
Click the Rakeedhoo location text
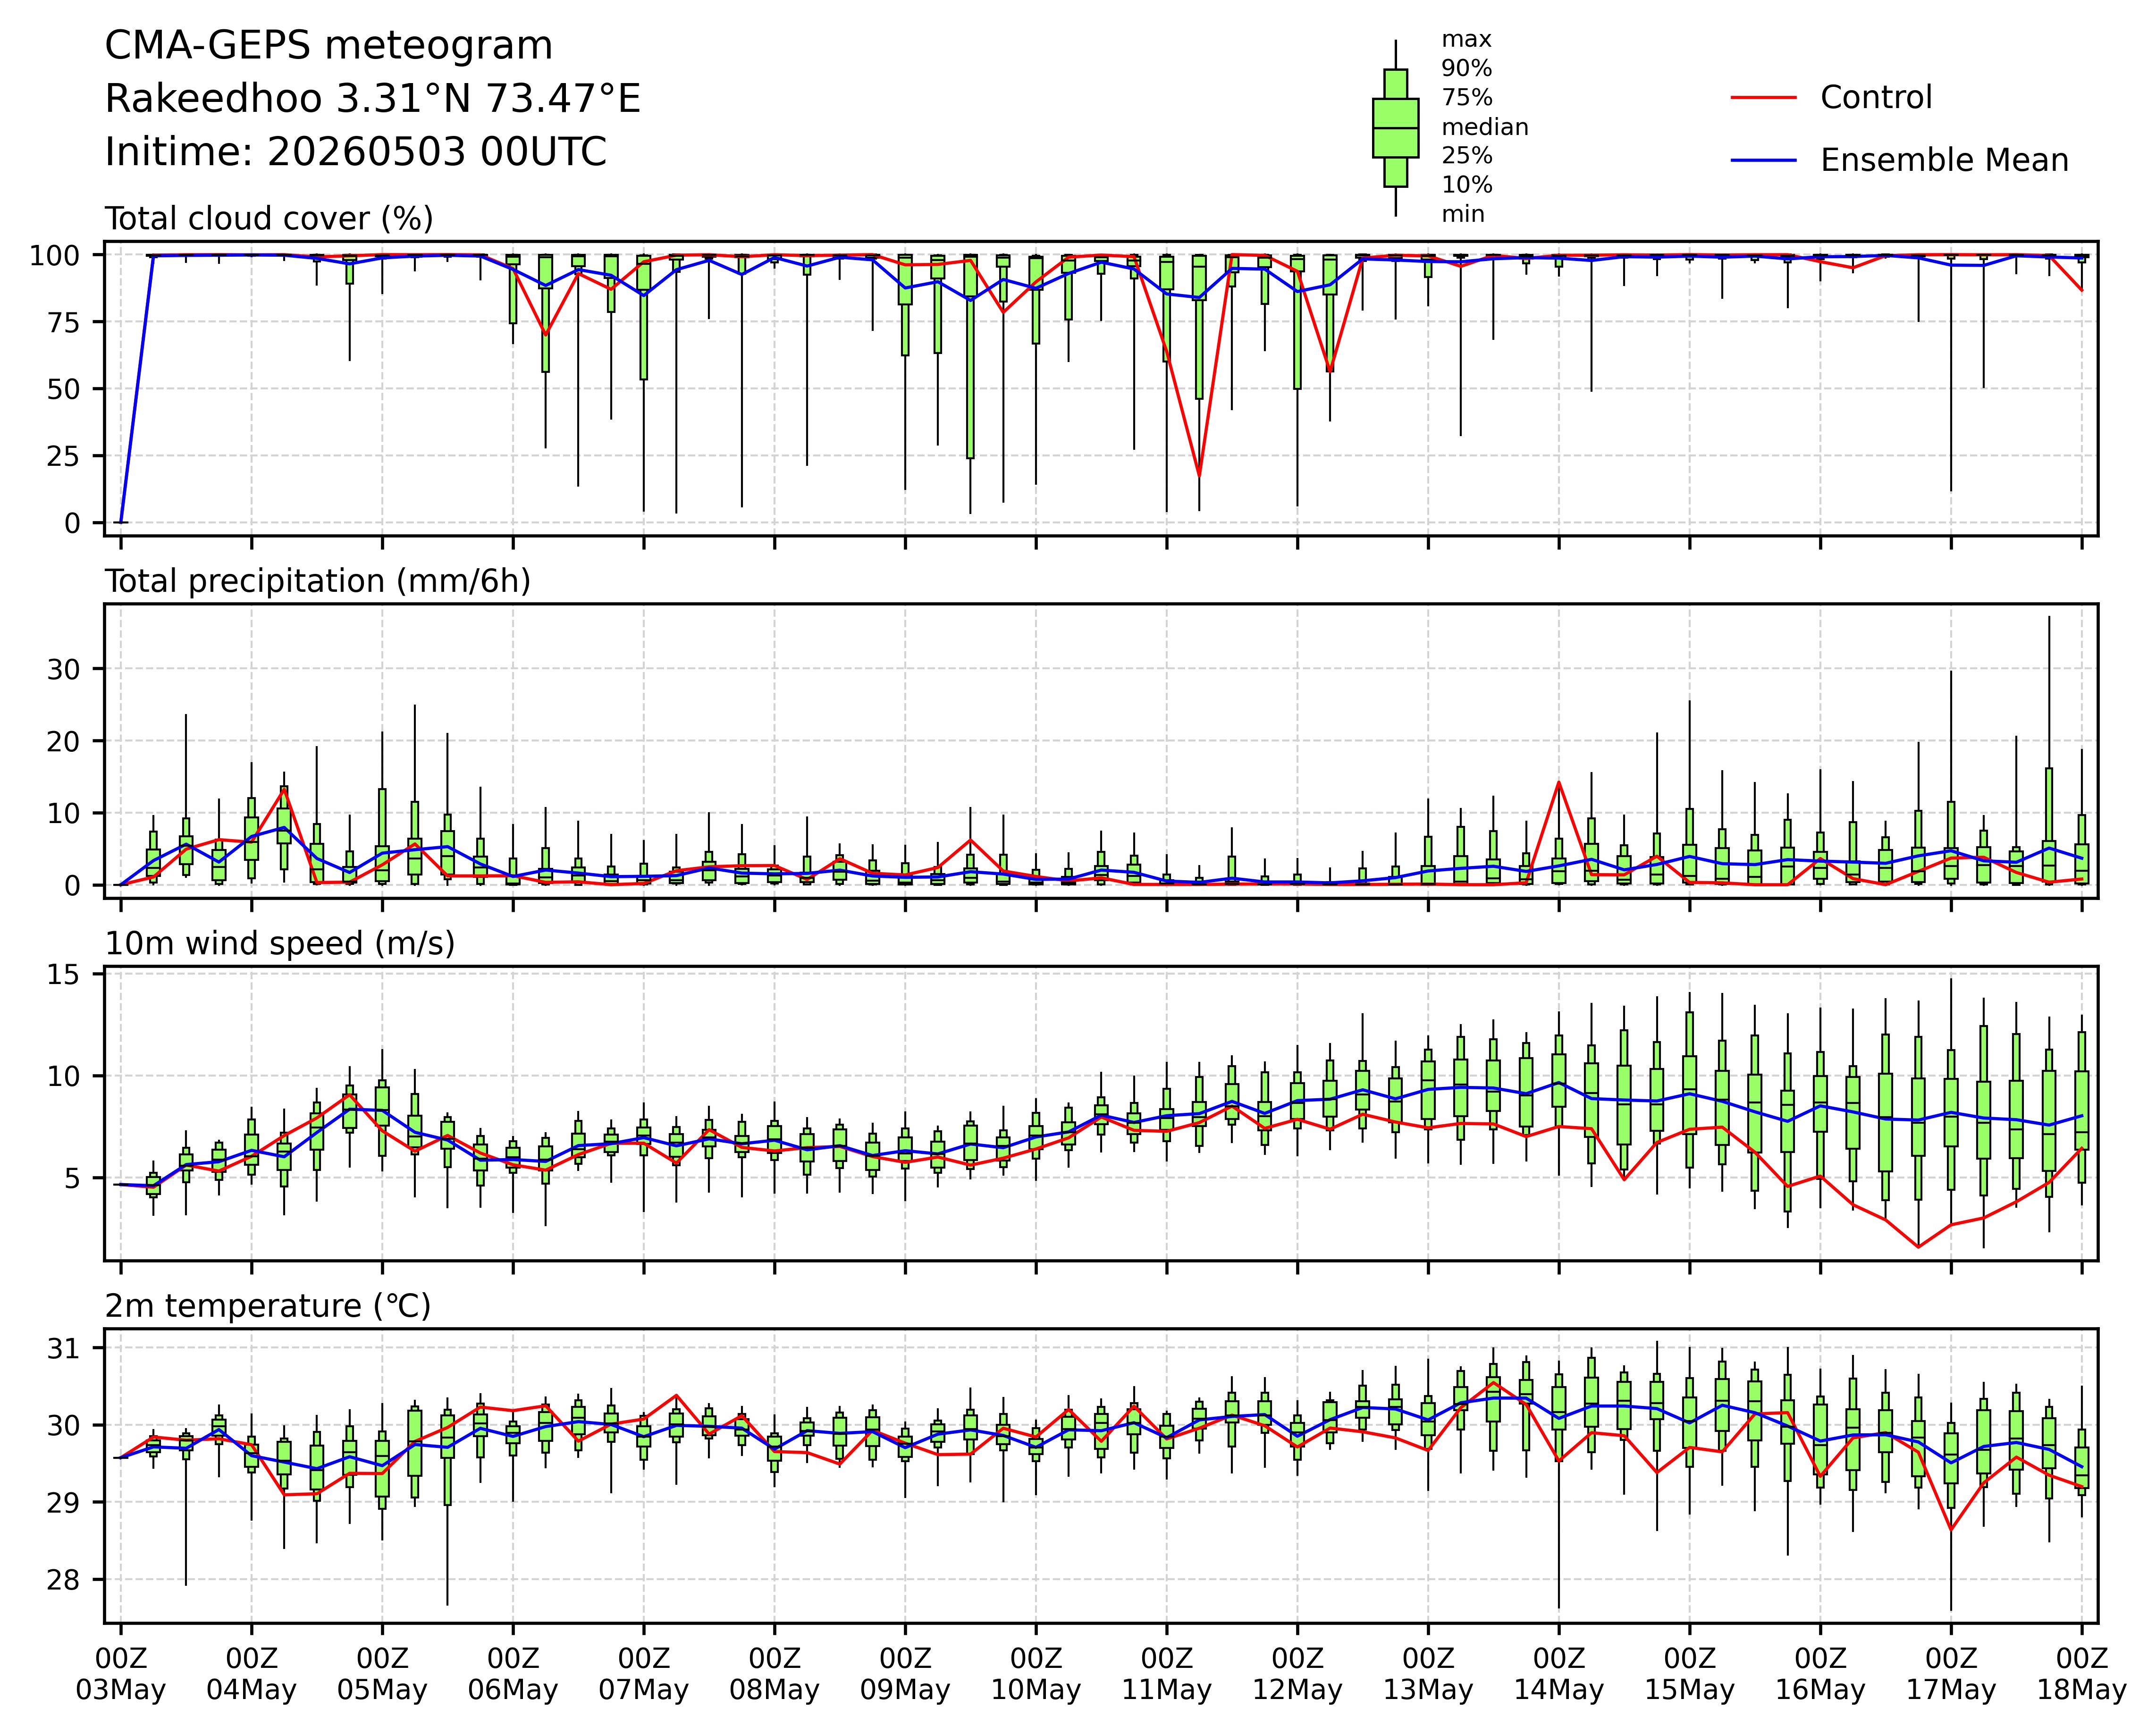(373, 100)
